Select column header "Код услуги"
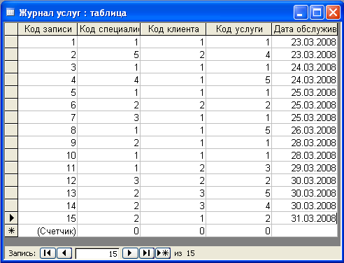The width and height of the screenshot is (344, 263). tap(239, 29)
